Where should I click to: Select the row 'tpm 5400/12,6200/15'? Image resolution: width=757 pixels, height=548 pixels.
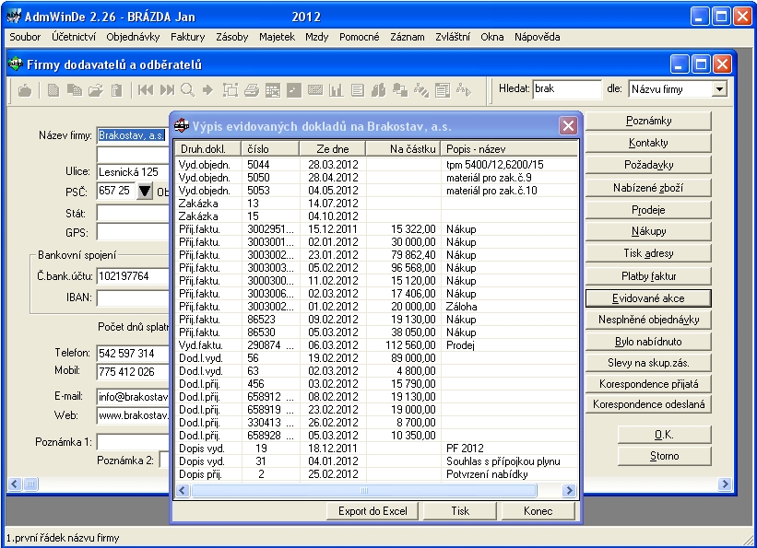(x=376, y=165)
